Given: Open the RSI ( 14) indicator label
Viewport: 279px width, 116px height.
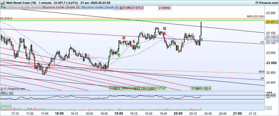Looking at the screenshot, I should 7,93.
